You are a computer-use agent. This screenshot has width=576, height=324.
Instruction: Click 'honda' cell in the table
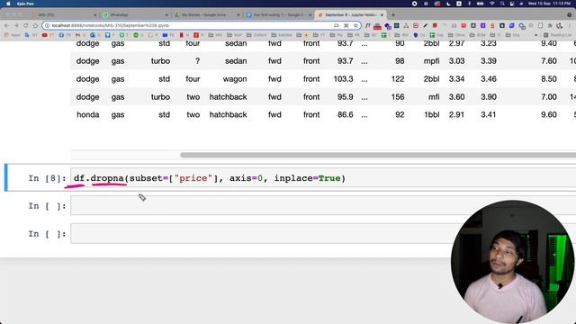(88, 114)
